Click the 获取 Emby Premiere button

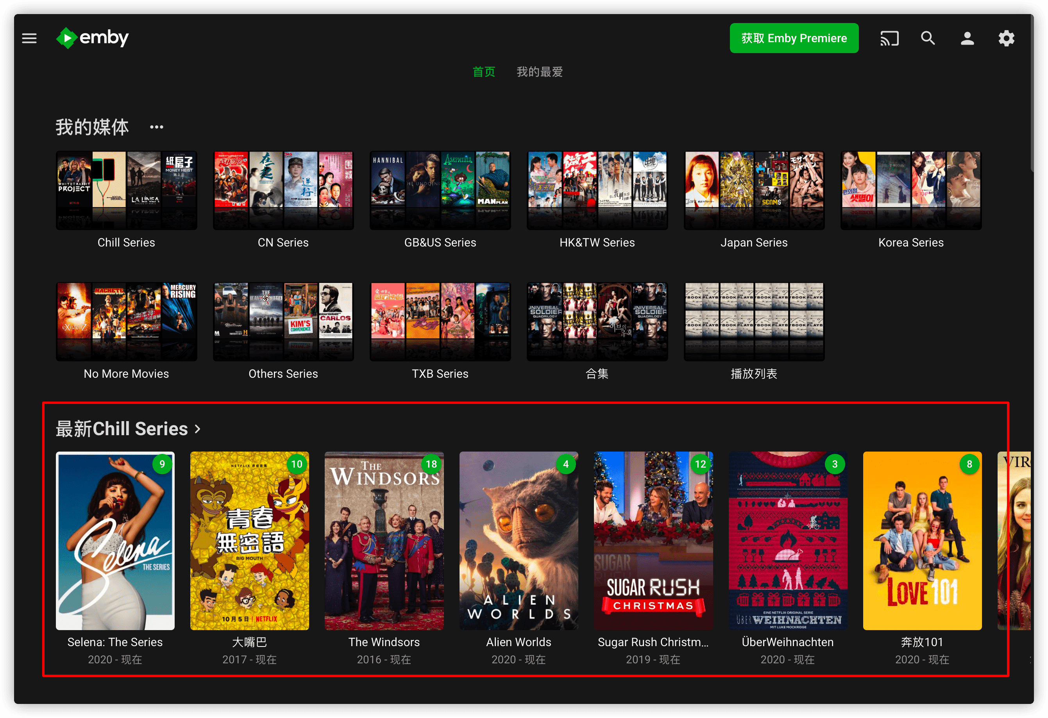point(794,38)
